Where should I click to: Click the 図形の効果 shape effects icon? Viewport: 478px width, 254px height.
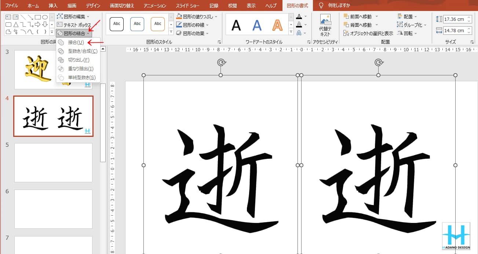[179, 33]
